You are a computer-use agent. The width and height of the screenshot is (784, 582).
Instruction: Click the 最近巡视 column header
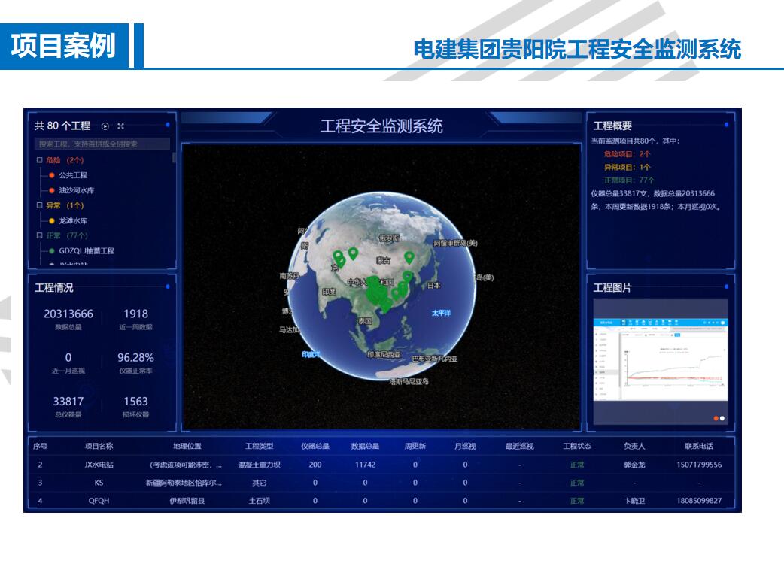tap(519, 446)
